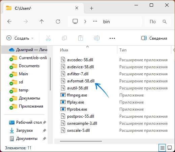Click the swscale-5.dll file icon
Viewport: 175px width, 152px height.
(x=63, y=130)
